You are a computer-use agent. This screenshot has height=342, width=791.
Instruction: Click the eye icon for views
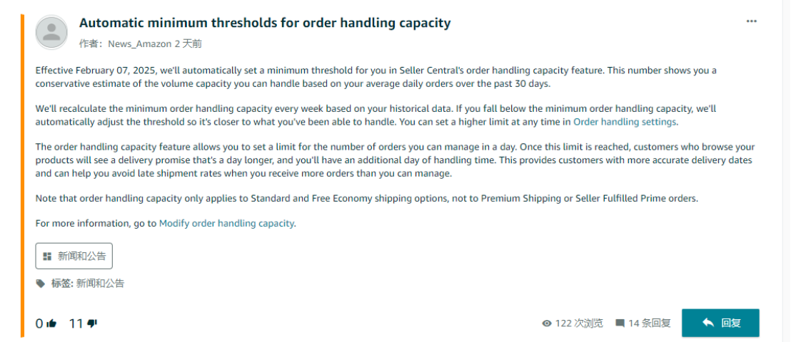coord(546,323)
